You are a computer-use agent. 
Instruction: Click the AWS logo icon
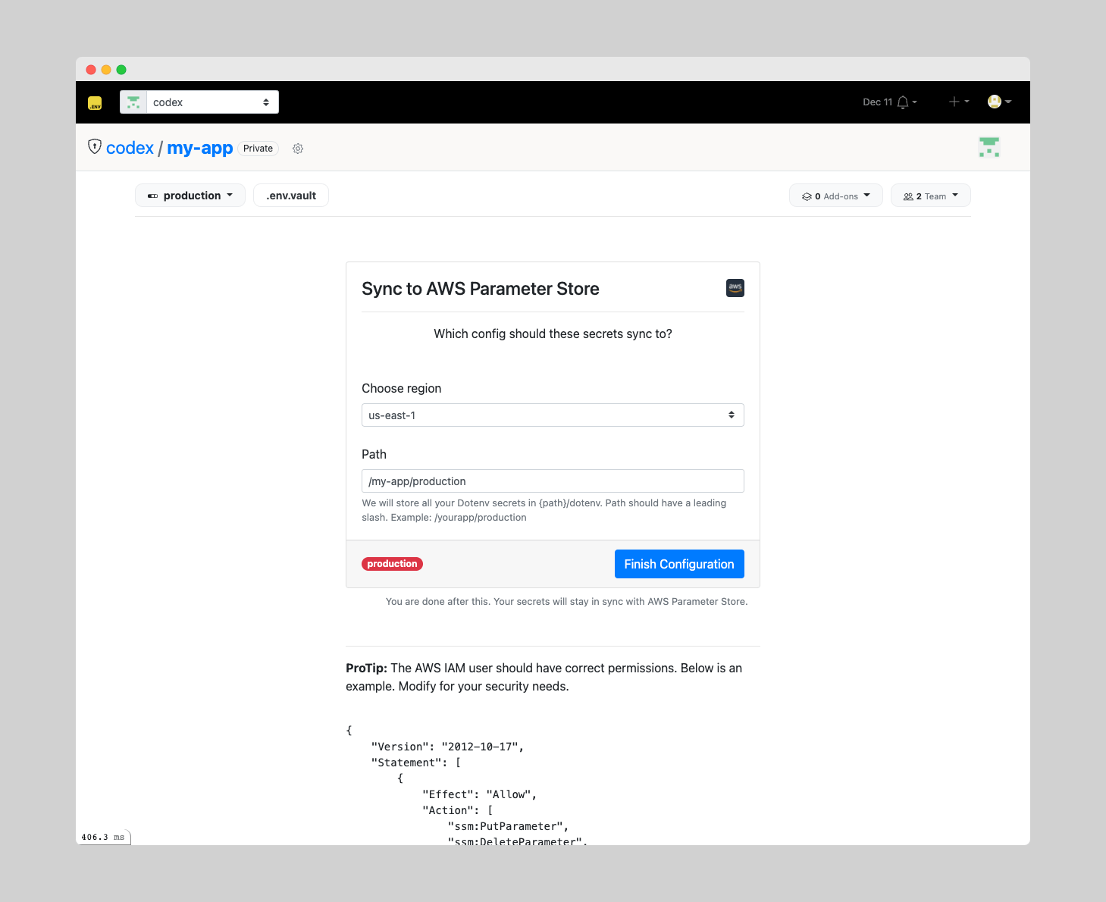coord(735,288)
